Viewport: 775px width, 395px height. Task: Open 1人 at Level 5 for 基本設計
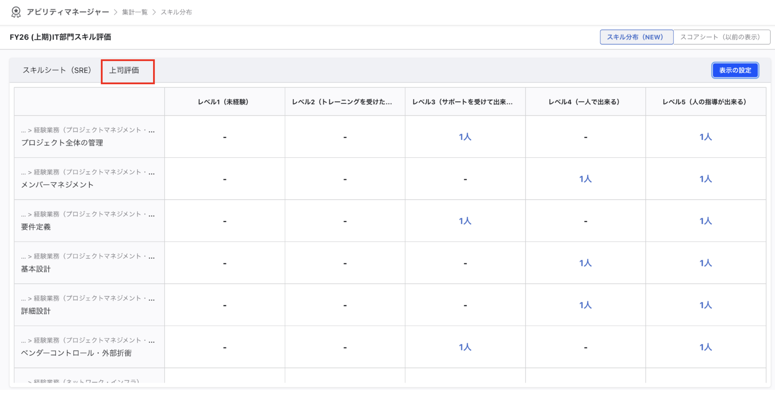[706, 264]
